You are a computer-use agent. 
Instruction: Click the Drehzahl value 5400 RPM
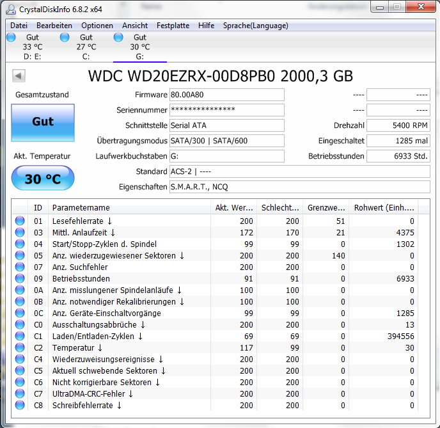pyautogui.click(x=398, y=125)
